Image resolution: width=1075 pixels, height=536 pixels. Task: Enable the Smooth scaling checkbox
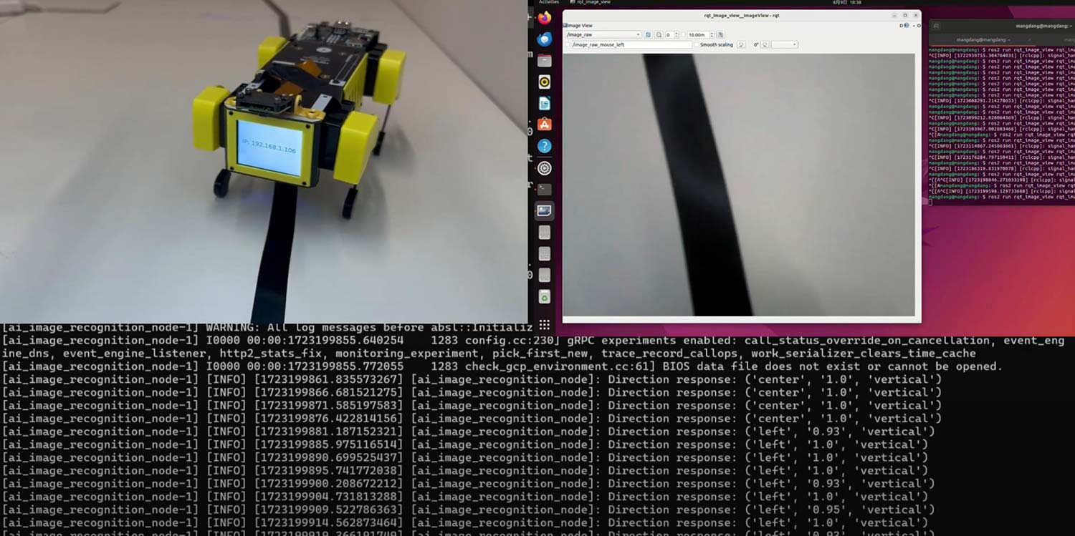697,44
